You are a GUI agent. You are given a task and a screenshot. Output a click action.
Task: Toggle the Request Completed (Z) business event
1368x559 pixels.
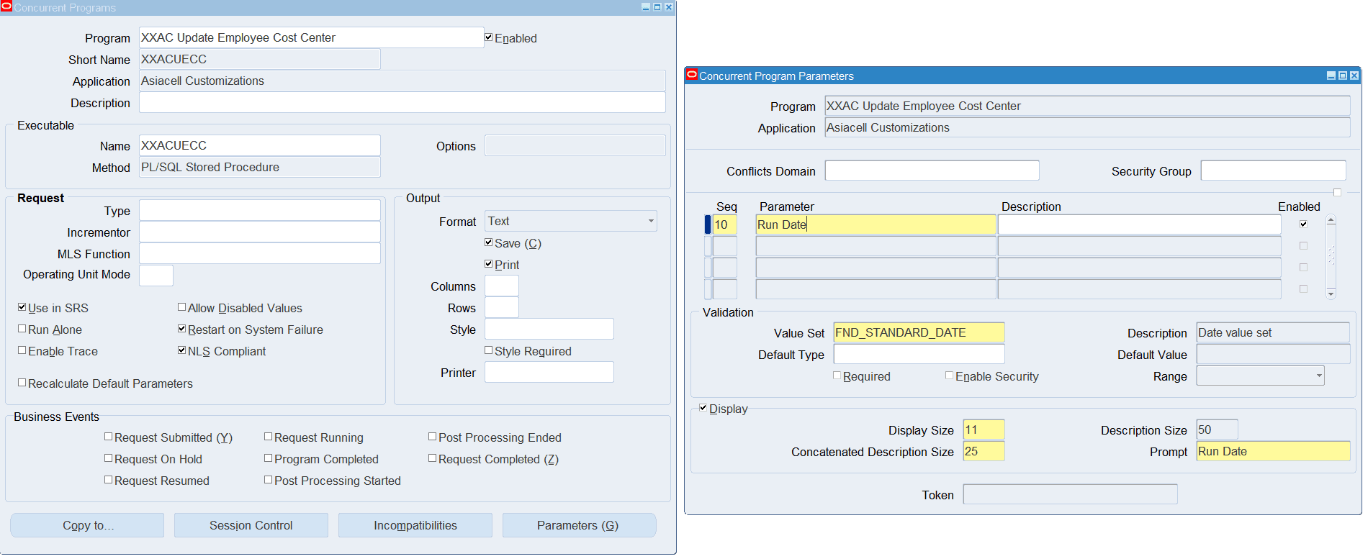433,458
